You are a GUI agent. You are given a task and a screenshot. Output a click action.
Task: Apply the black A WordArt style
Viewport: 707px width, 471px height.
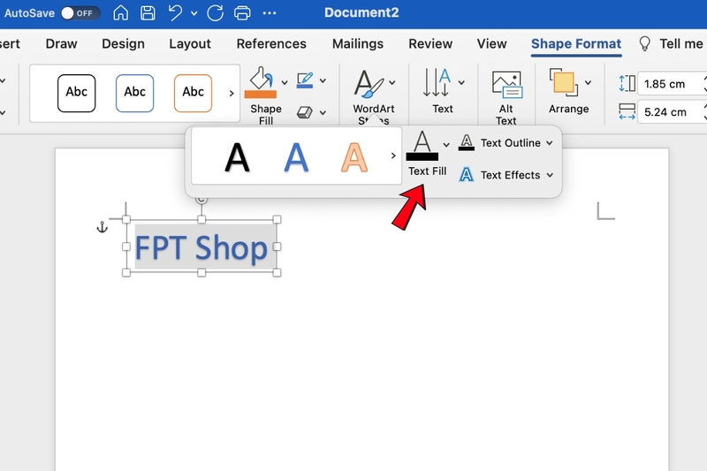(x=237, y=158)
